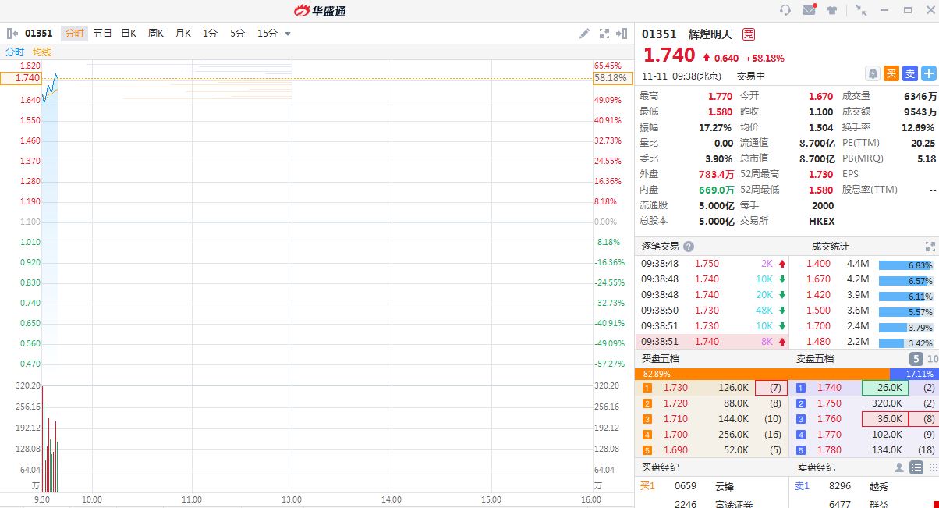Switch order book to 10 levels
The width and height of the screenshot is (939, 508).
pos(932,359)
